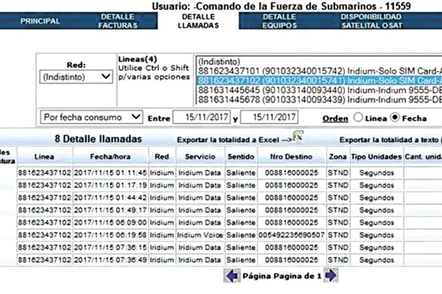Select '(Indistinto)' in the lines list

[219, 61]
